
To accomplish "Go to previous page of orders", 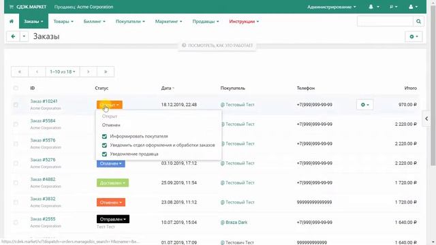I will coord(37,71).
